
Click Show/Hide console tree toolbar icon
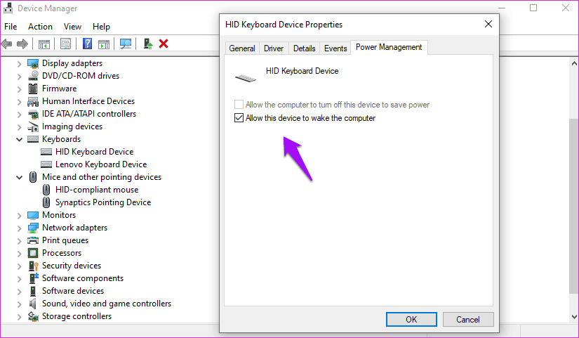point(44,44)
